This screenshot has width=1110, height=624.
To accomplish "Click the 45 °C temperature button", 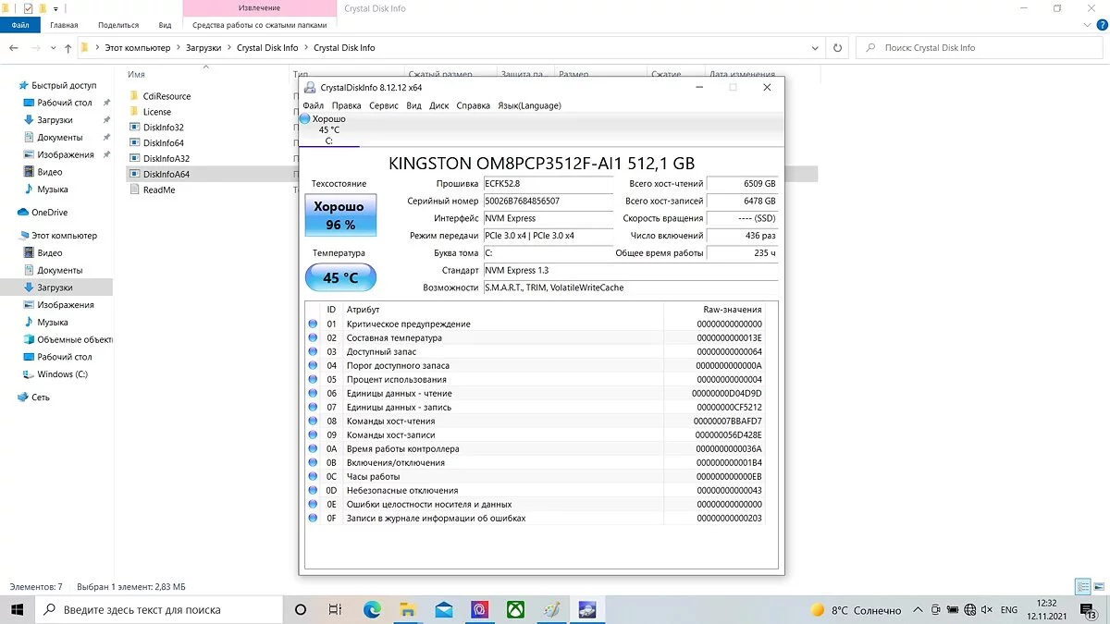I will click(340, 277).
